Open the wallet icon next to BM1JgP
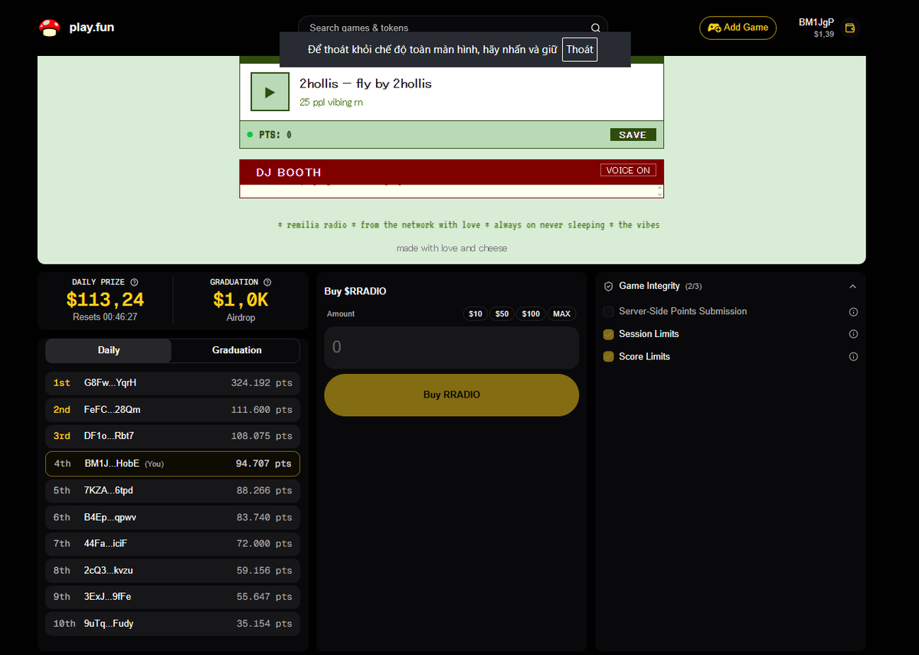This screenshot has height=655, width=919. click(x=849, y=28)
